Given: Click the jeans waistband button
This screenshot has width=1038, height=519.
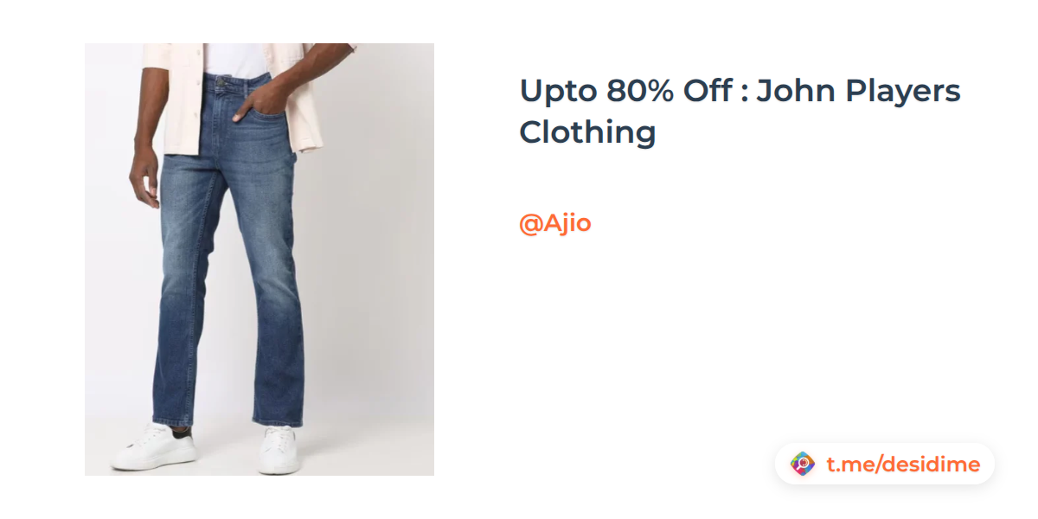Looking at the screenshot, I should click(x=221, y=80).
